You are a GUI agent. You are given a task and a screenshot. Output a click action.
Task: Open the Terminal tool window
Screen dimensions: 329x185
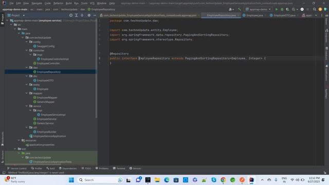[x=119, y=169]
